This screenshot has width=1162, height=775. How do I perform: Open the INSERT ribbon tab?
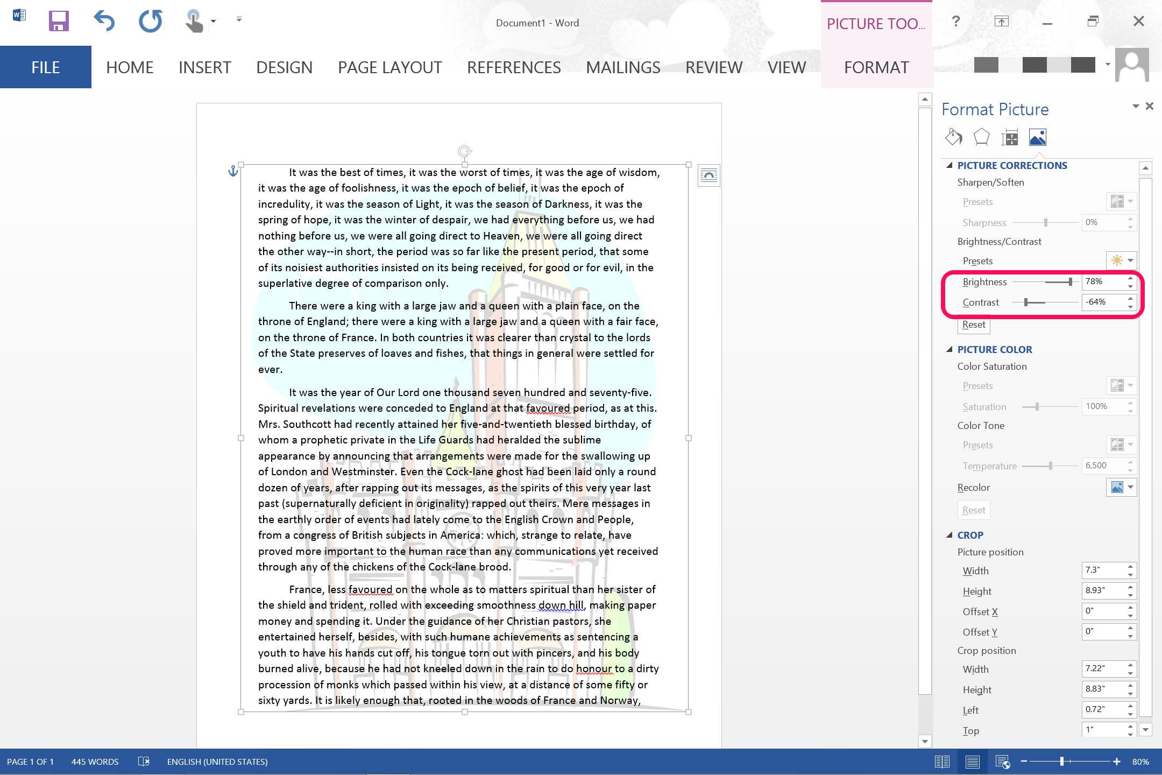click(203, 67)
